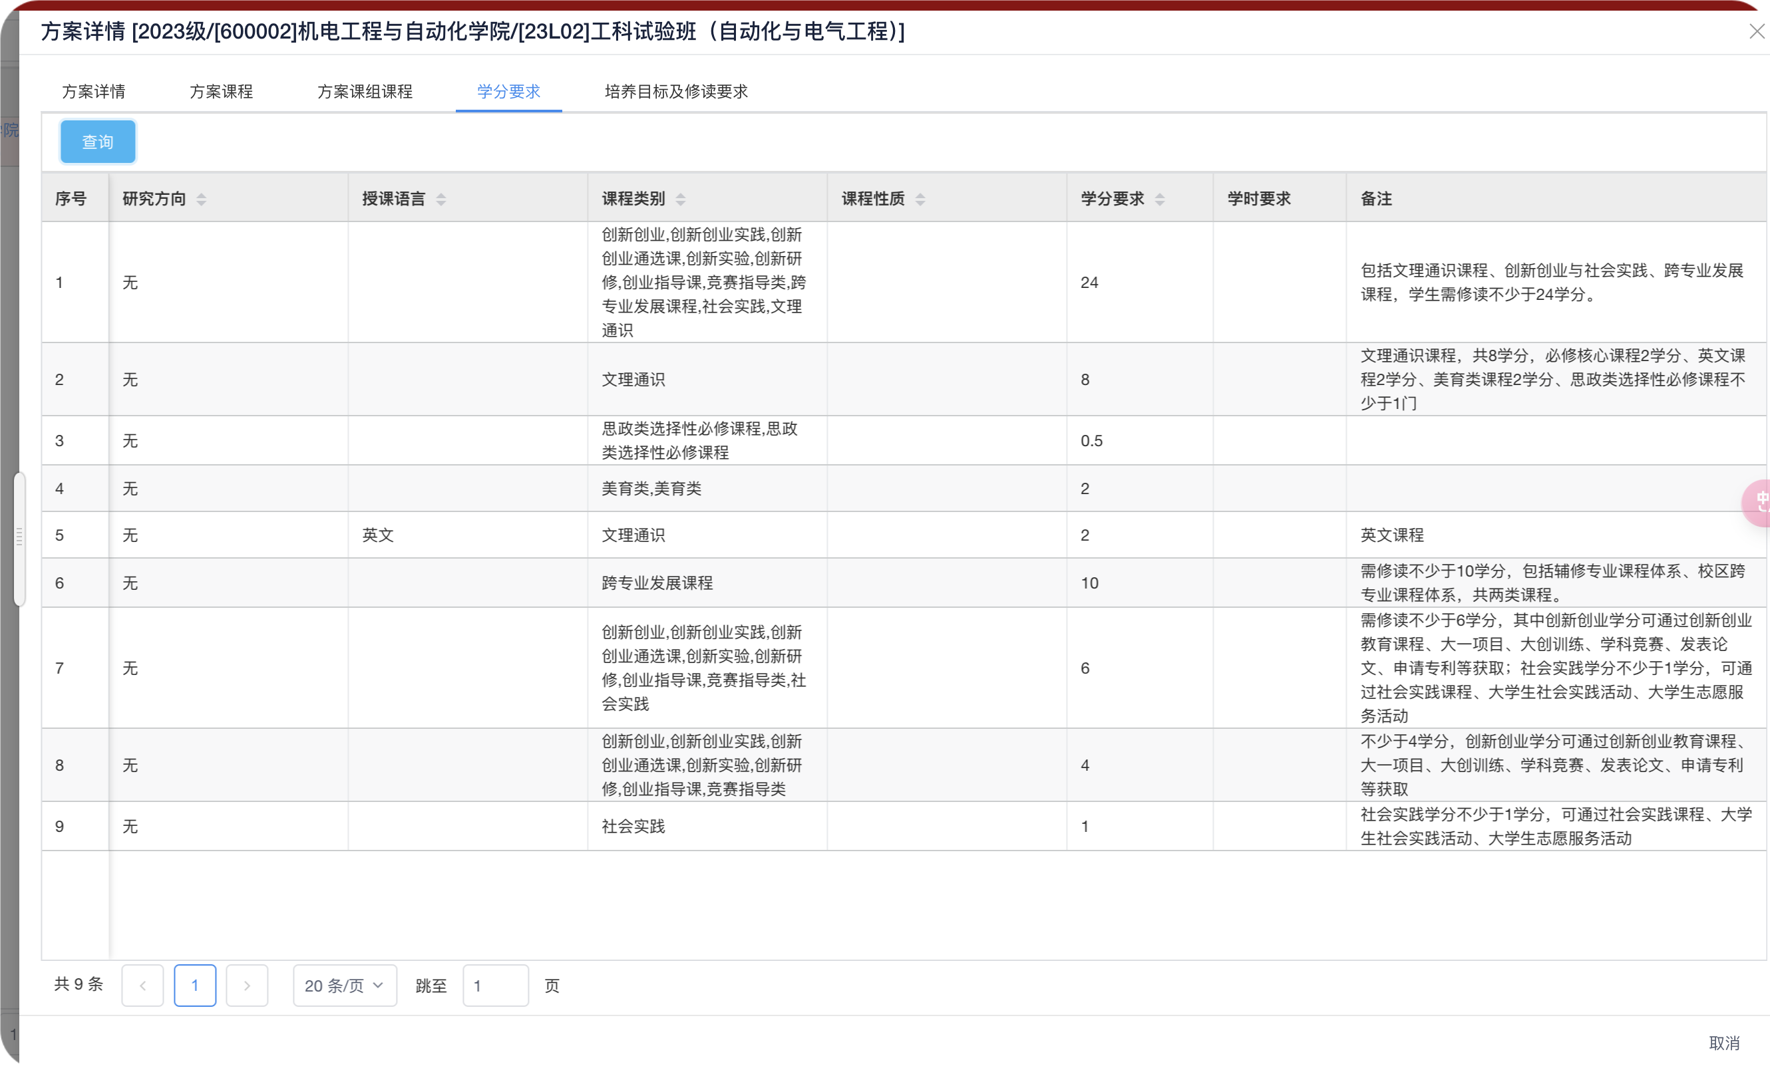Sort by 学分要求 credits column

point(1160,199)
